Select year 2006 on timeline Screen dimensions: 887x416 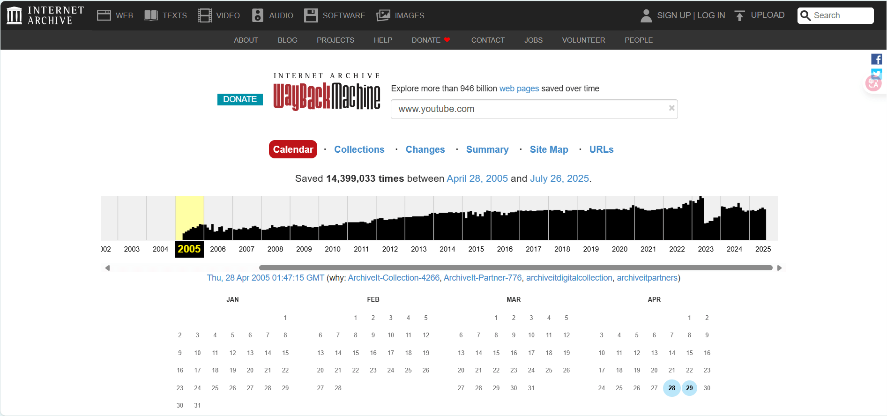point(218,249)
